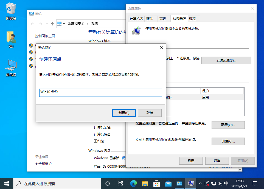
Task: Launch the Mail app from the taskbar
Action: click(168, 183)
